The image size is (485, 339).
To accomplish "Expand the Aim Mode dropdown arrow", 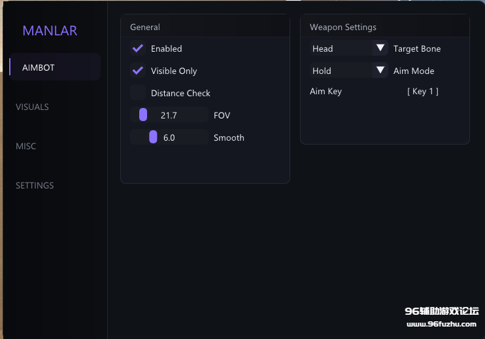I will [380, 71].
